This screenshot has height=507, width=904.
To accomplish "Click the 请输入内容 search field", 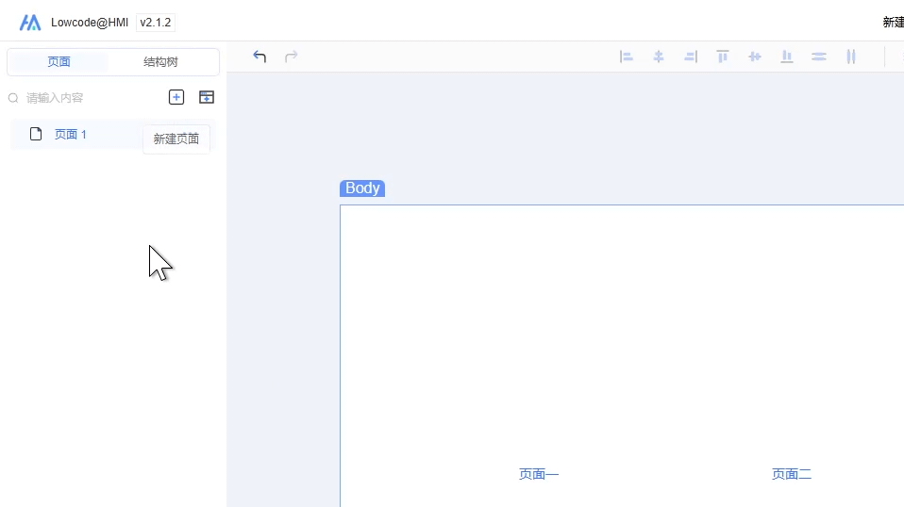I will (85, 98).
